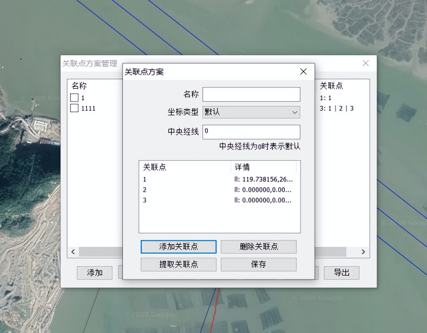Viewport: 427px width, 333px height.
Task: Click the 提取关联点 button
Action: click(178, 265)
